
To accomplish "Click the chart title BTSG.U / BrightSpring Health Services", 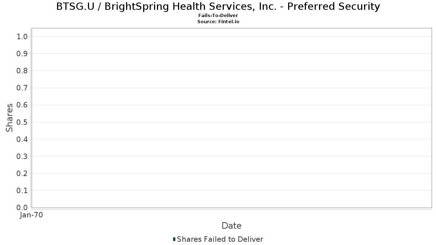I will (218, 7).
